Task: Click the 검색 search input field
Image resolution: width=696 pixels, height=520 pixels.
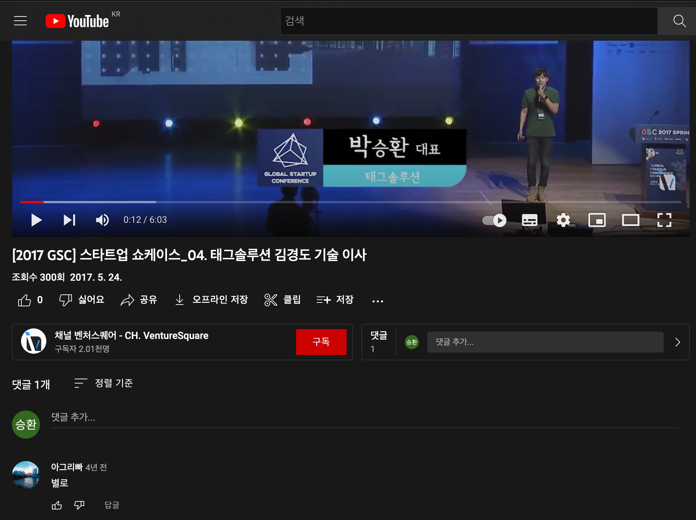Action: [x=469, y=21]
